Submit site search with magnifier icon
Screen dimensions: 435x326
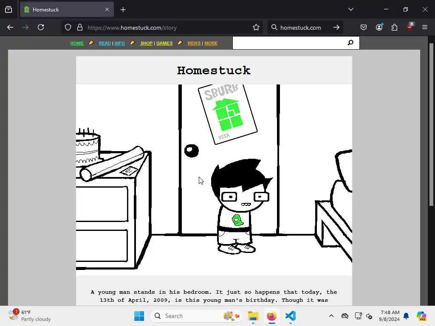pos(350,43)
